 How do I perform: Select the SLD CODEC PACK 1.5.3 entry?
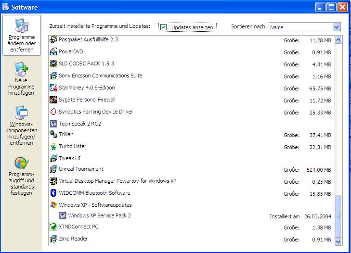click(86, 64)
